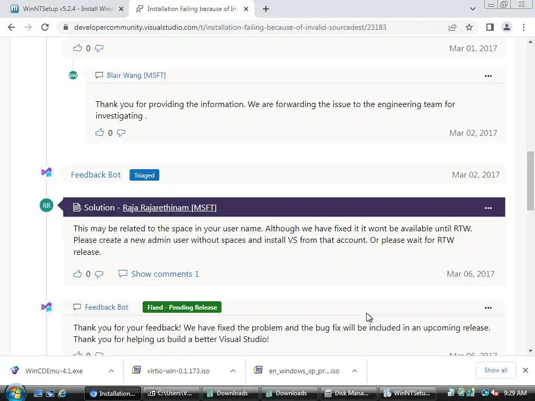The image size is (535, 401).
Task: Show all downloads
Action: point(496,370)
